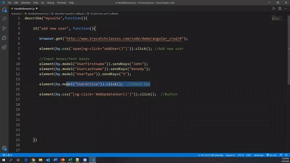290x163 pixels.
Task: Open PowerPoint from the taskbar
Action: (63, 160)
